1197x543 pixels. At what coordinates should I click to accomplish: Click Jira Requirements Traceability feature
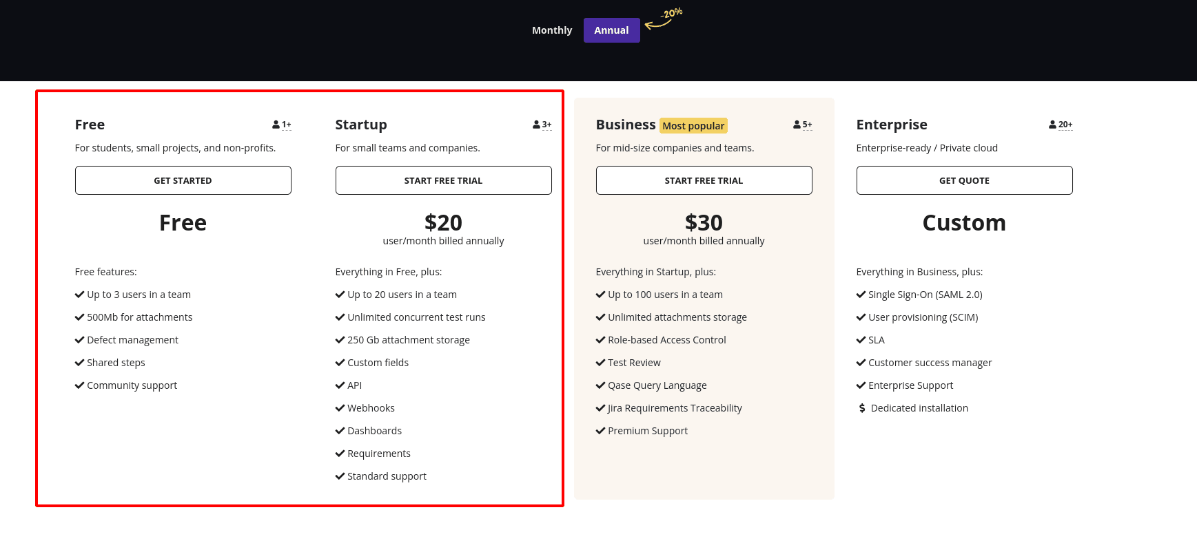(675, 408)
